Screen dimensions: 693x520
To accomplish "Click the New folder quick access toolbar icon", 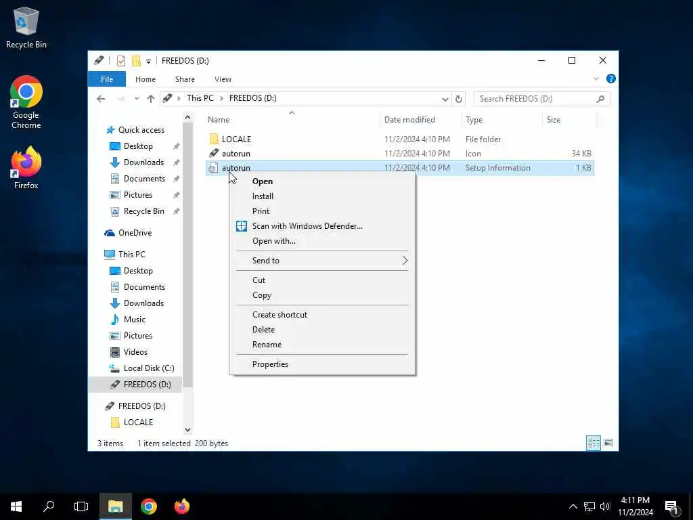I will [136, 60].
